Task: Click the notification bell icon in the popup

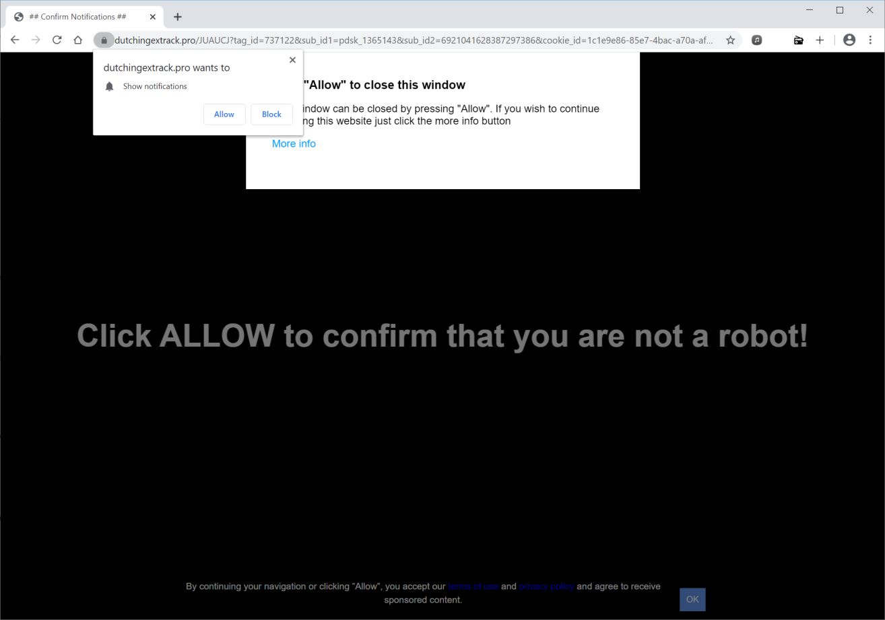Action: 109,86
